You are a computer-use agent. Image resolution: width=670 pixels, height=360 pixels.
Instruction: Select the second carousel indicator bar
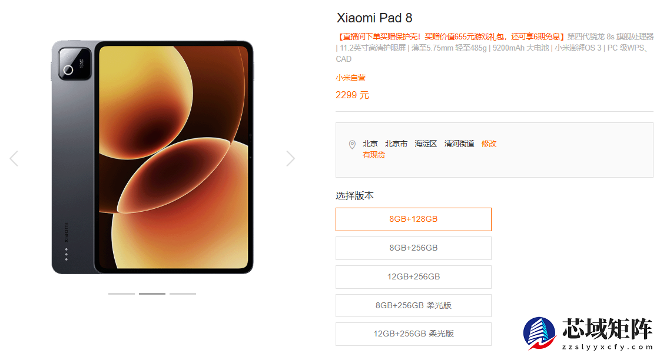(x=152, y=294)
